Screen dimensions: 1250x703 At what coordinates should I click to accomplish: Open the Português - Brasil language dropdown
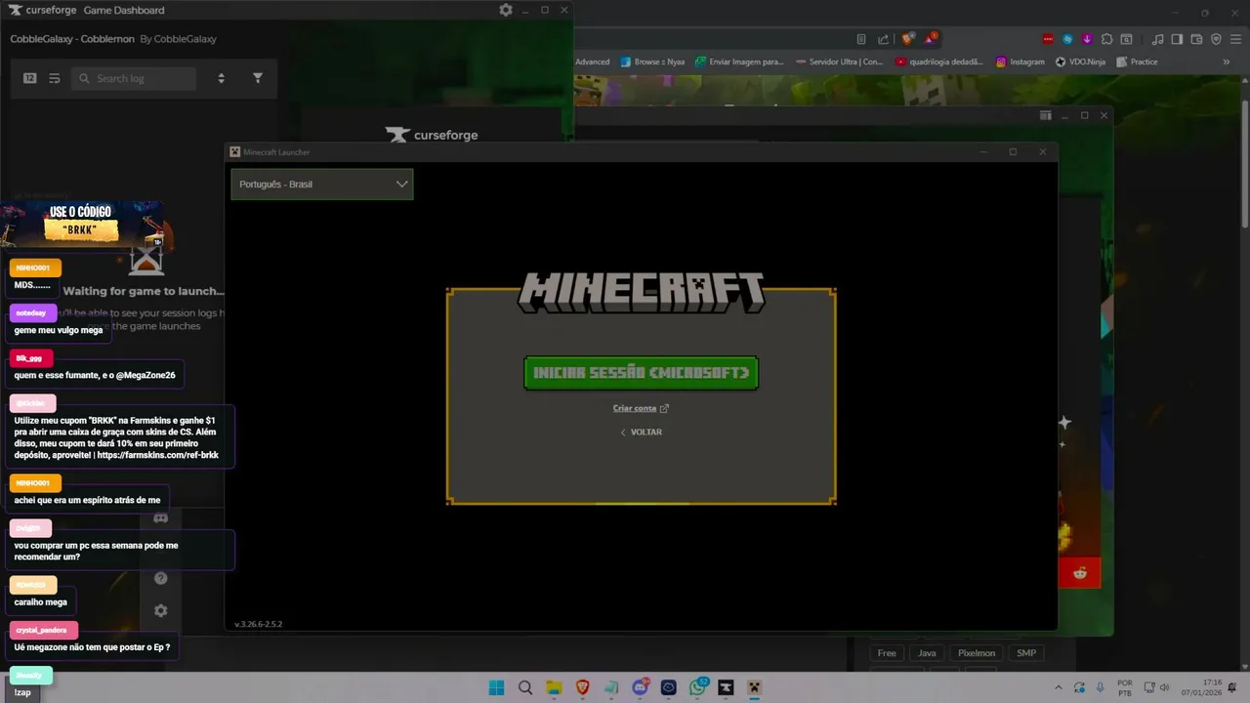click(322, 184)
